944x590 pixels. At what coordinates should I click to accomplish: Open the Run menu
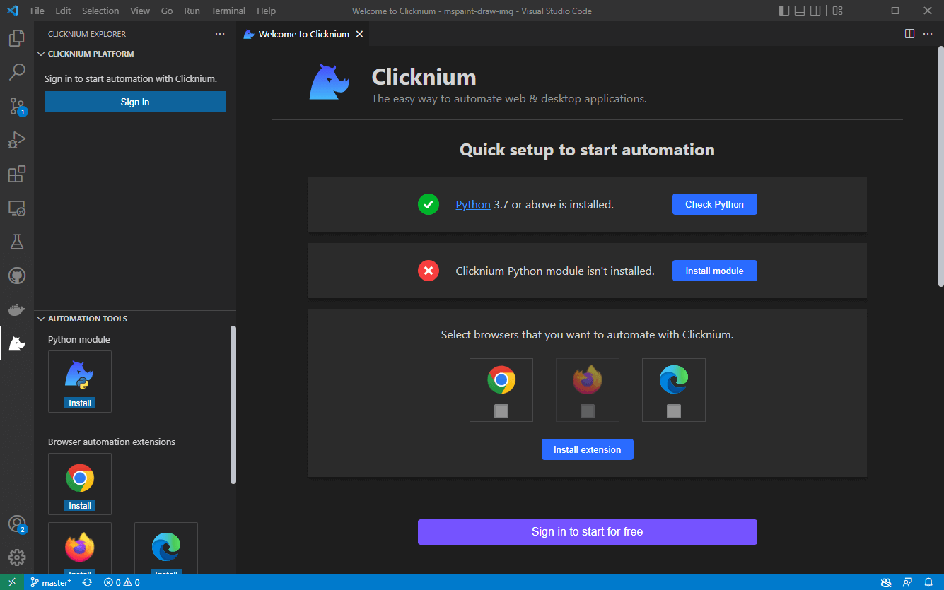(192, 11)
